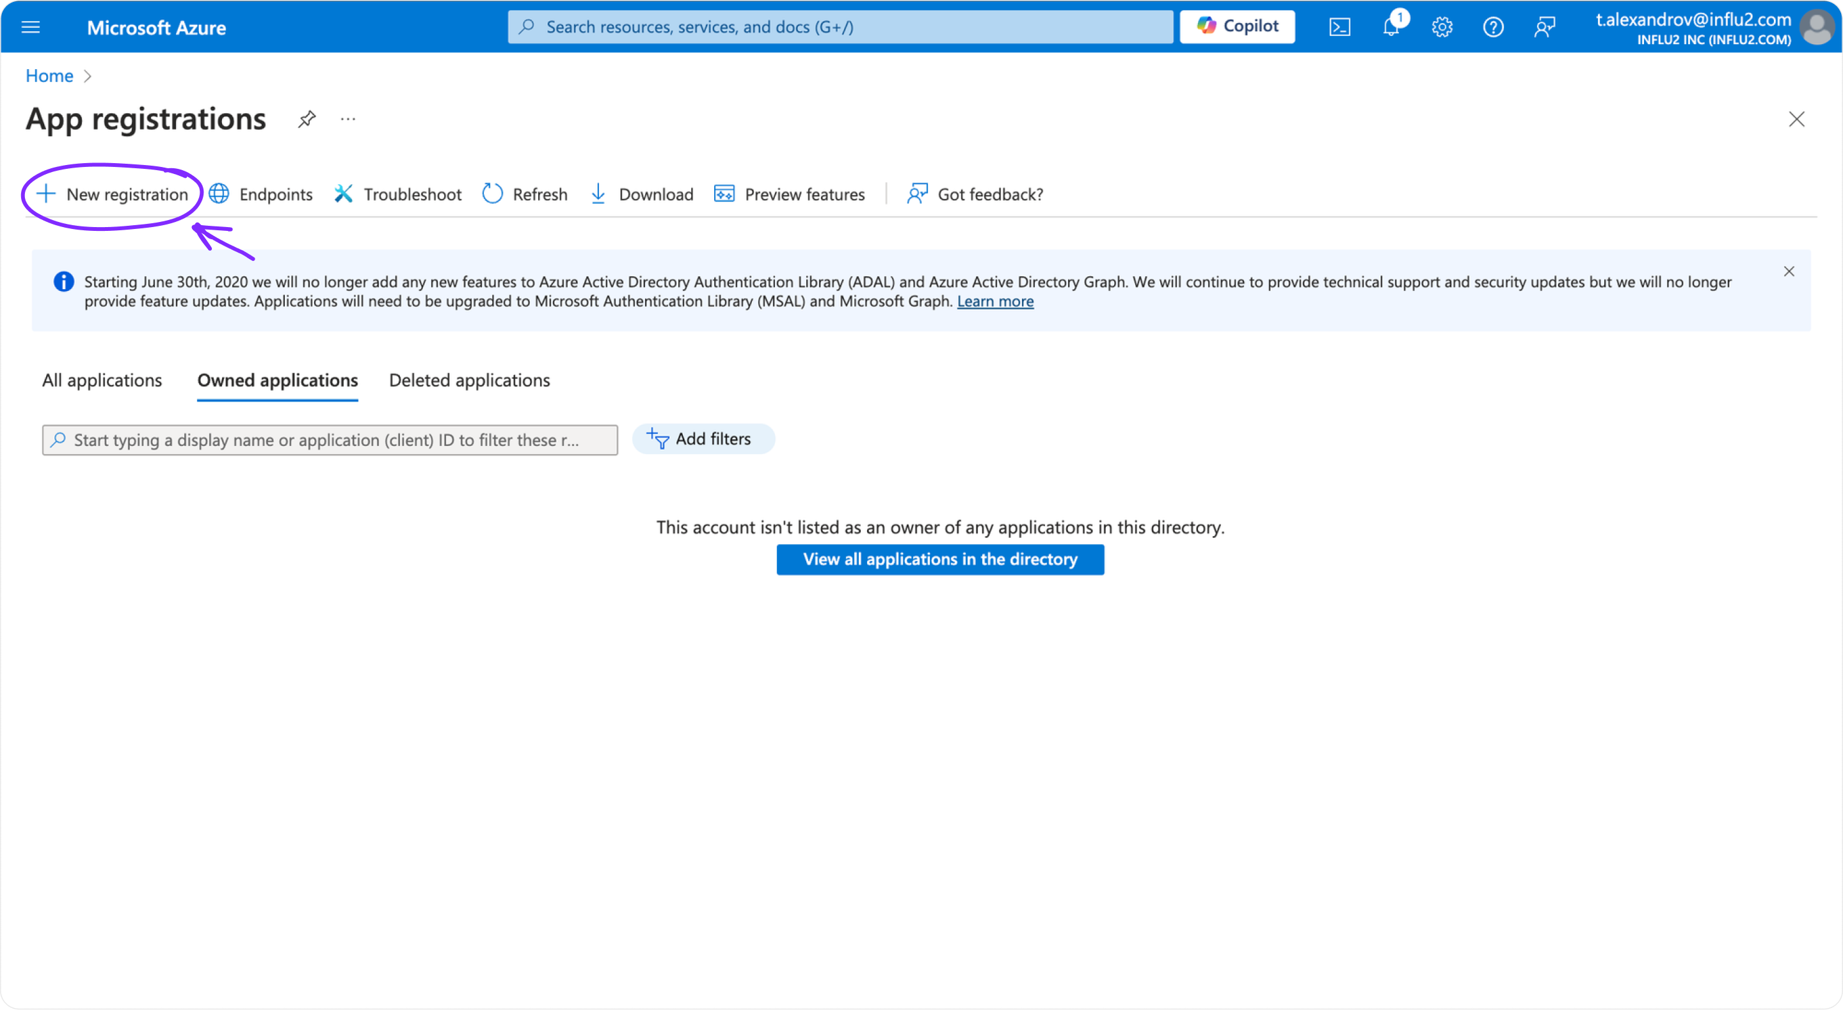Viewport: 1843px width, 1010px height.
Task: Open the Learn more link
Action: [x=995, y=302]
